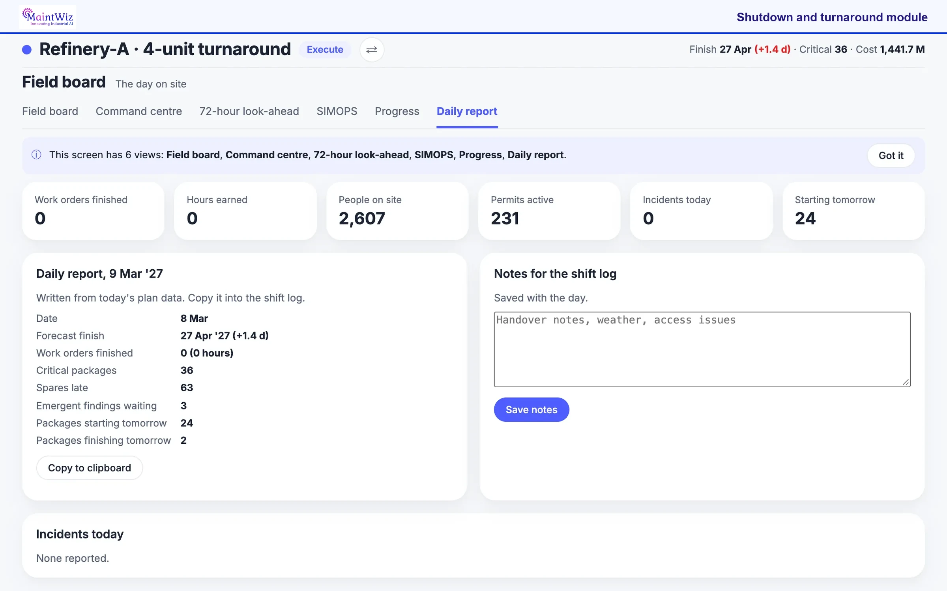Click the Daily report, 9 Mar '27 heading
947x591 pixels.
coord(99,274)
